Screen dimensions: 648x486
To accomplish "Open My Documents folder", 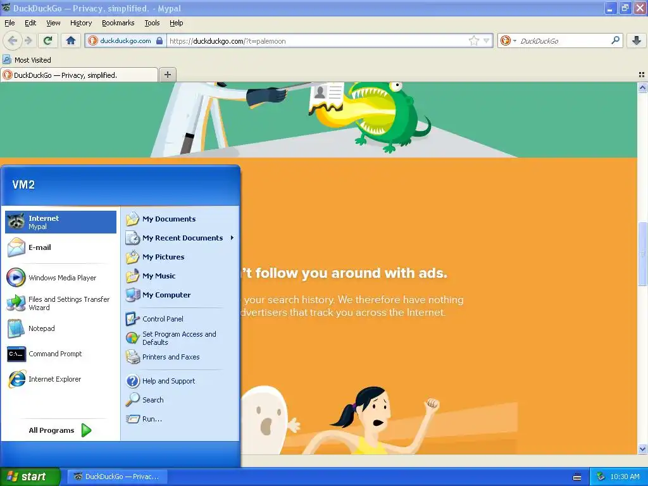I will (x=180, y=219).
